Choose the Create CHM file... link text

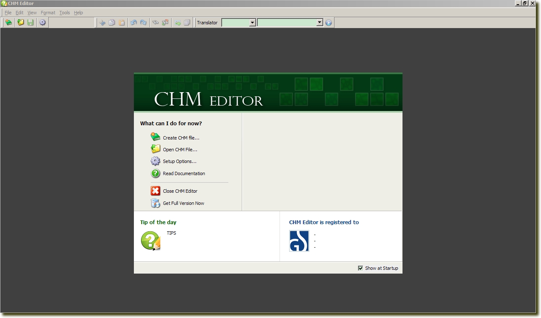(181, 138)
